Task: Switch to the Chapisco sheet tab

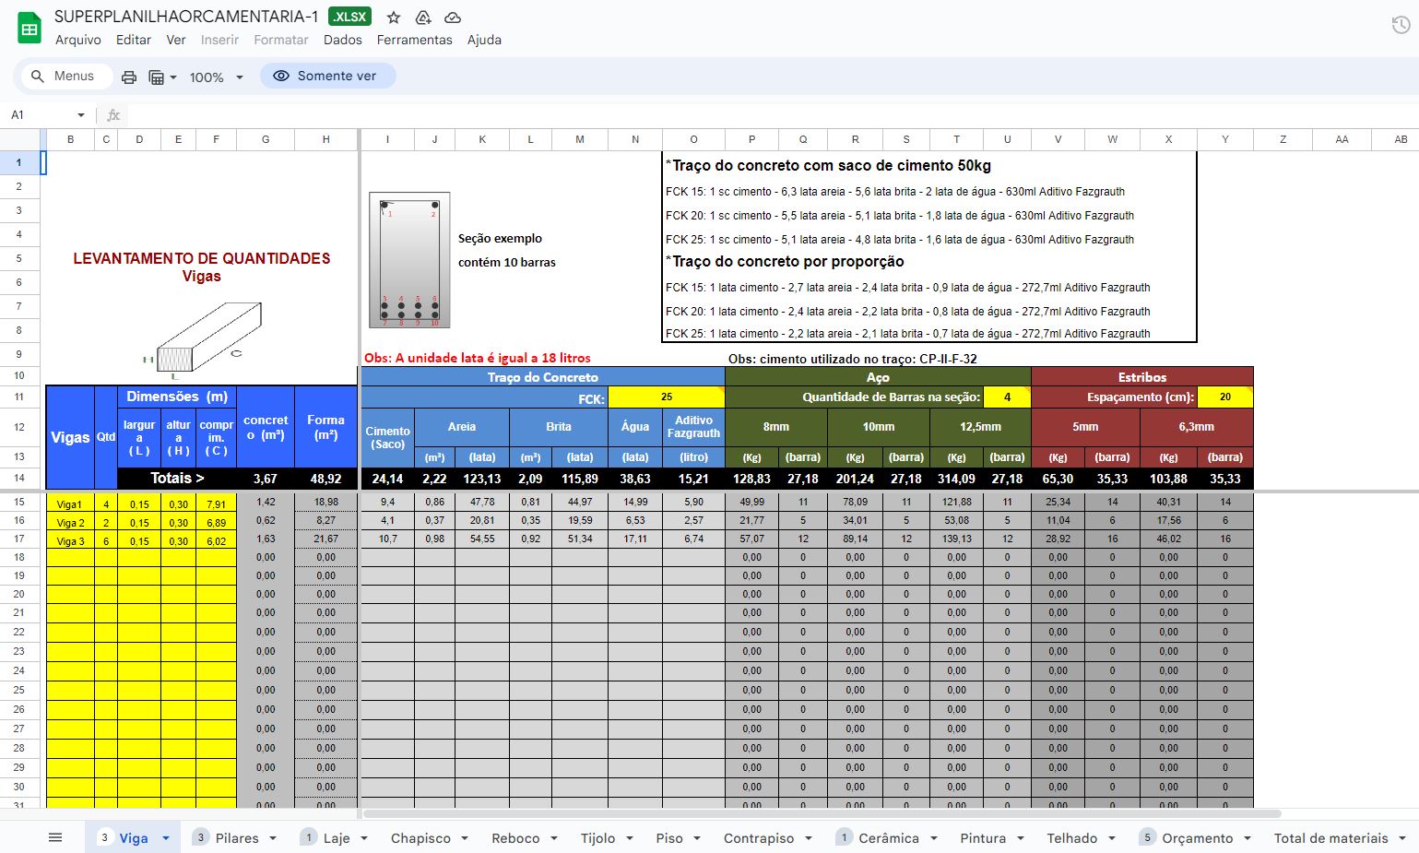Action: click(x=420, y=838)
